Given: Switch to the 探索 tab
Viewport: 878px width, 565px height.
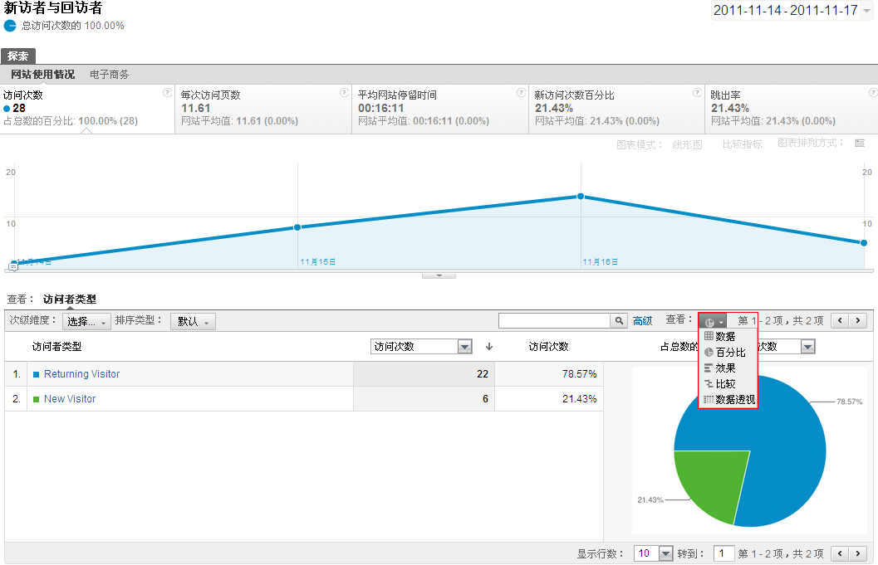Looking at the screenshot, I should click(x=18, y=56).
